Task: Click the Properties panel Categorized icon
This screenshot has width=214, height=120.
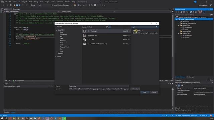Action: click(x=176, y=85)
